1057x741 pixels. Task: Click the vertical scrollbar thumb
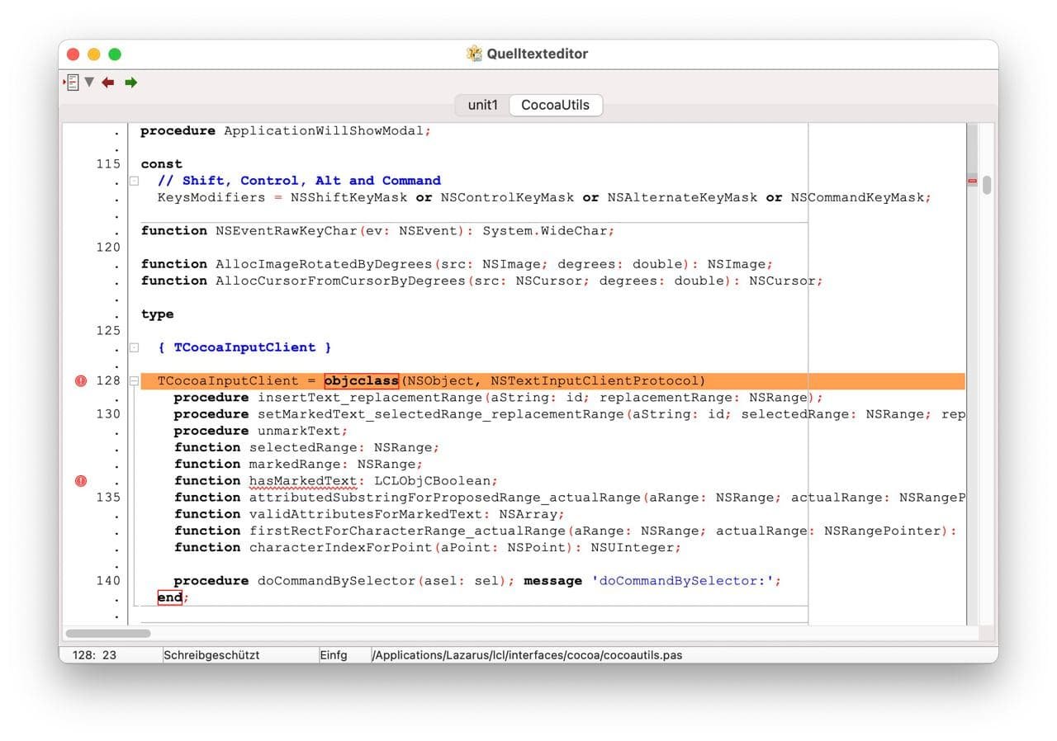coord(987,185)
